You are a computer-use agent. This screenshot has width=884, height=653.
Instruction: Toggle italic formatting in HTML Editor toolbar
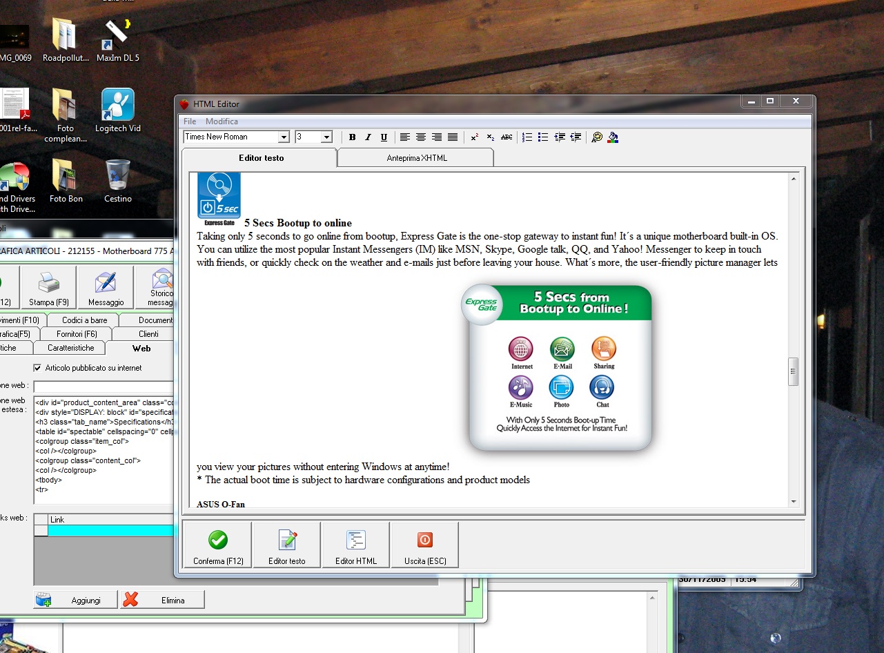click(x=368, y=137)
